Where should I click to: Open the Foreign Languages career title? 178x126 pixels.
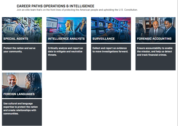(x=19, y=94)
